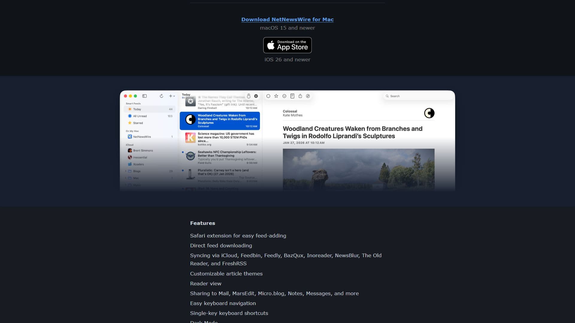Click 'macOS 15 and newer' text

(287, 28)
